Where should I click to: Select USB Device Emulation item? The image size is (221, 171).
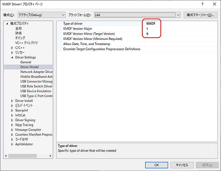click(x=36, y=91)
